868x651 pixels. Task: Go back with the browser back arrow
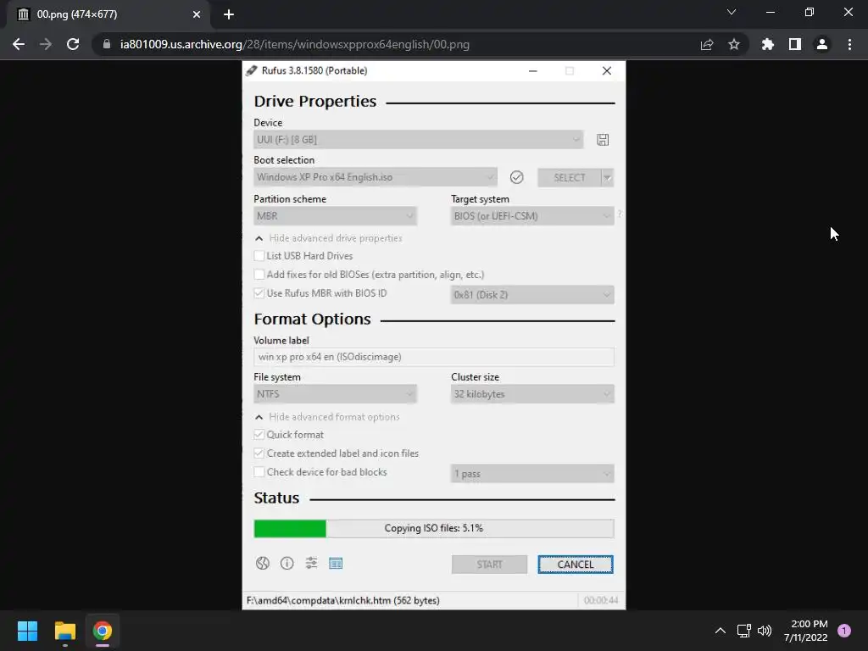coord(19,44)
